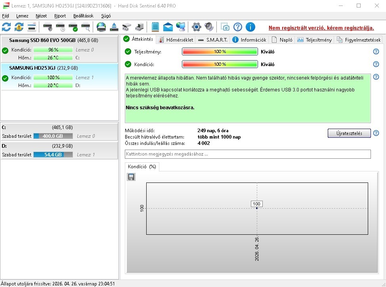The image size is (386, 287).
Task: Select the Áttekintés tab
Action: (x=139, y=39)
